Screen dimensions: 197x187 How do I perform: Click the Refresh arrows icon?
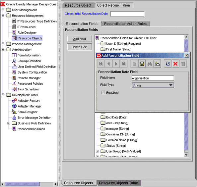[168, 64]
